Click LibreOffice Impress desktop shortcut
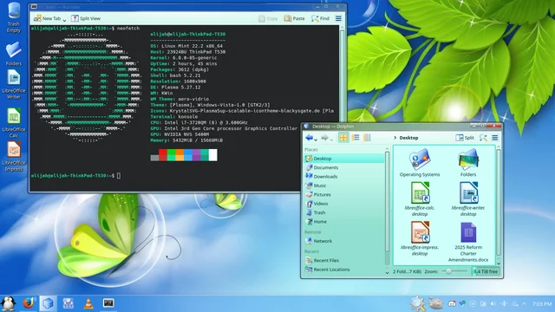 (x=14, y=156)
